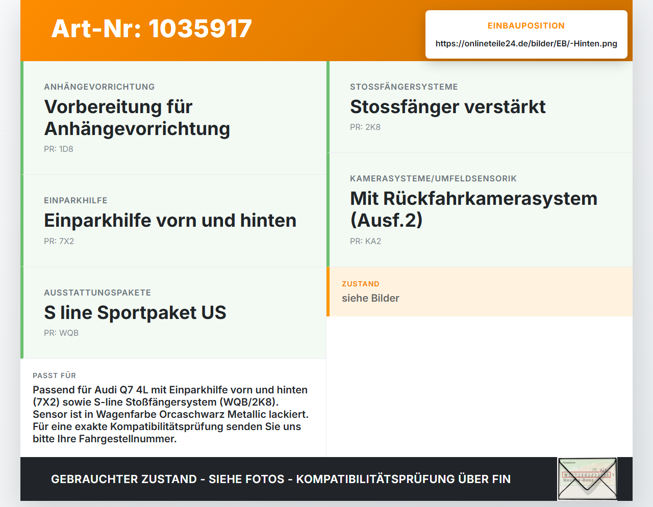Viewport: 653px width, 507px height.
Task: Select the S line Sportpaket US title
Action: pos(135,312)
